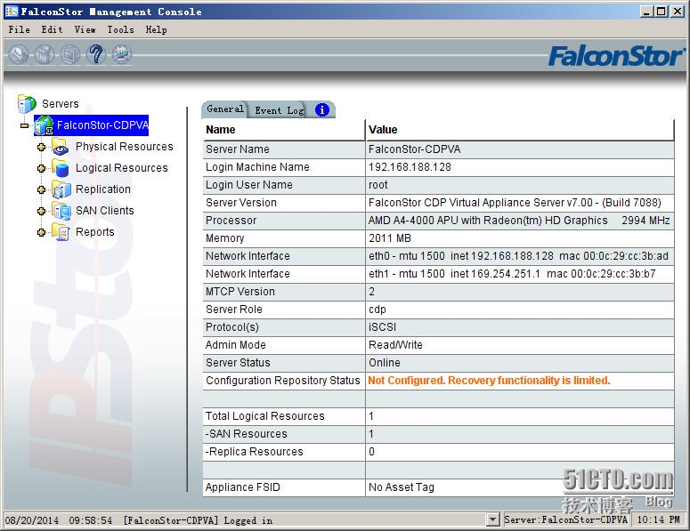Screen dimensions: 690x531
Task: Click the Replication folder icon
Action: tap(61, 189)
